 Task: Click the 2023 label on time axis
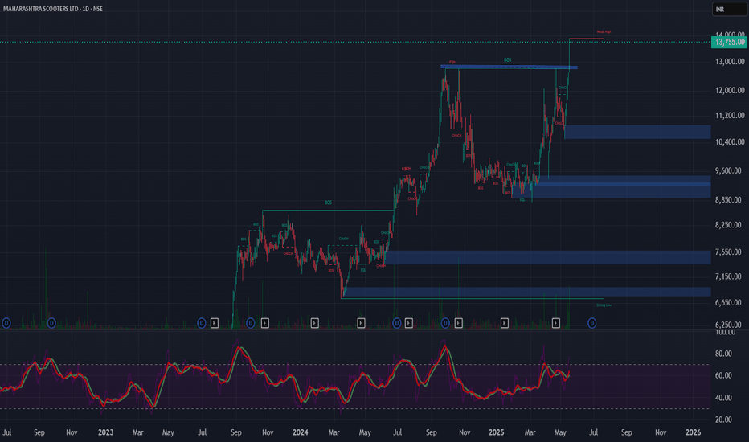pos(105,432)
